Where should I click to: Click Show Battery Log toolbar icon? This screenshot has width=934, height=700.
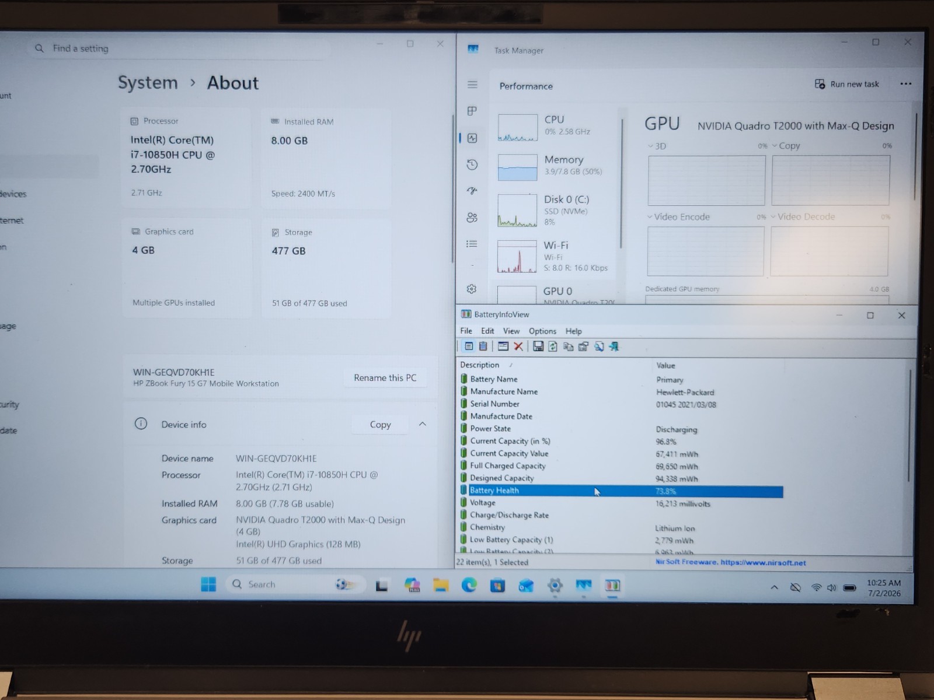point(483,346)
